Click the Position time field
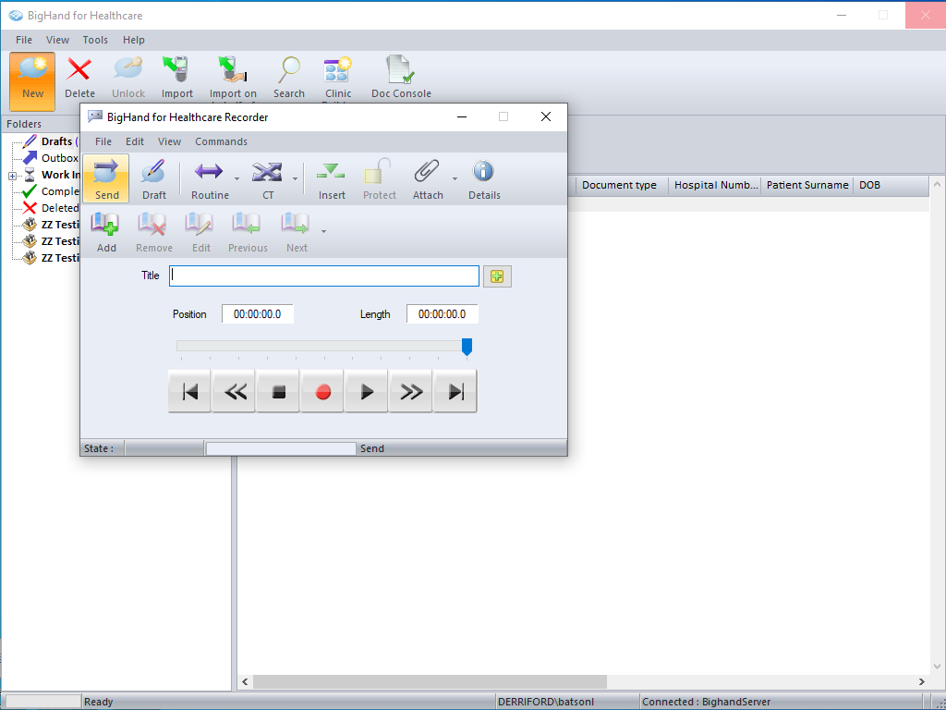The height and width of the screenshot is (710, 946). tap(257, 314)
